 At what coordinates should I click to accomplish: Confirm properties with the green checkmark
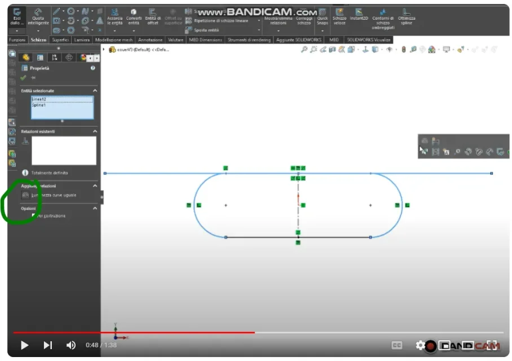pos(23,78)
